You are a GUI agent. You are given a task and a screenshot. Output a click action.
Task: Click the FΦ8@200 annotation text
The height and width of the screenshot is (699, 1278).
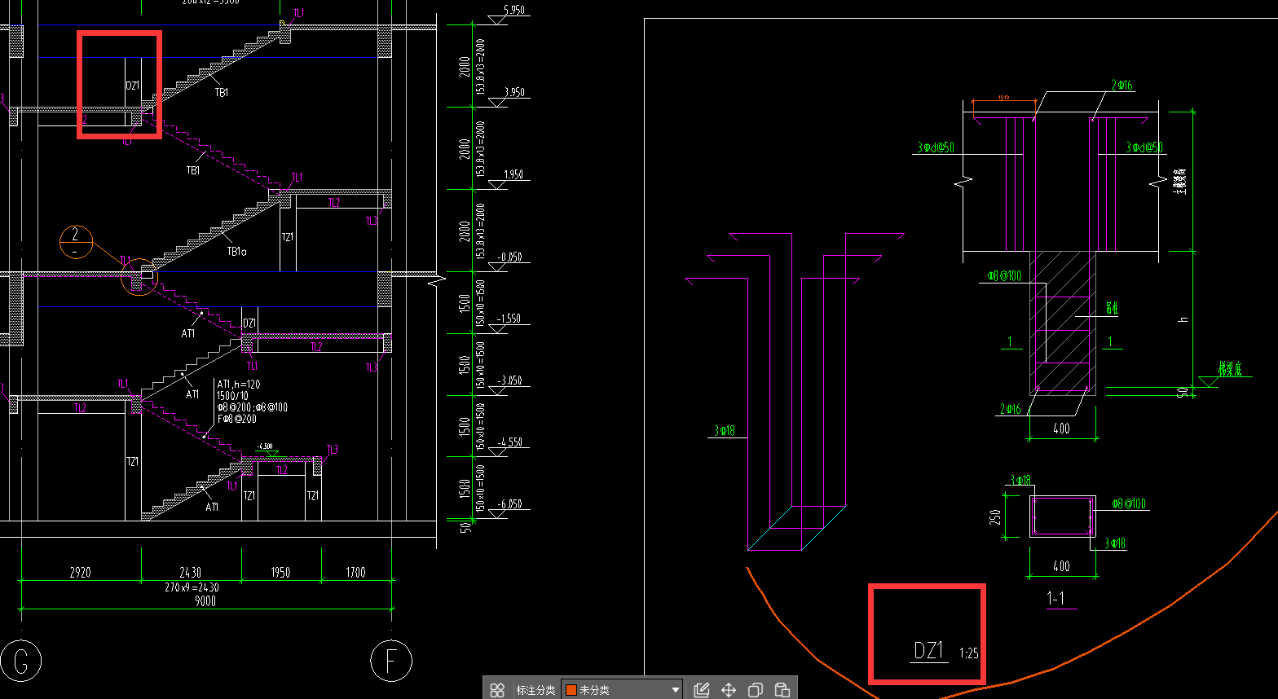[236, 419]
